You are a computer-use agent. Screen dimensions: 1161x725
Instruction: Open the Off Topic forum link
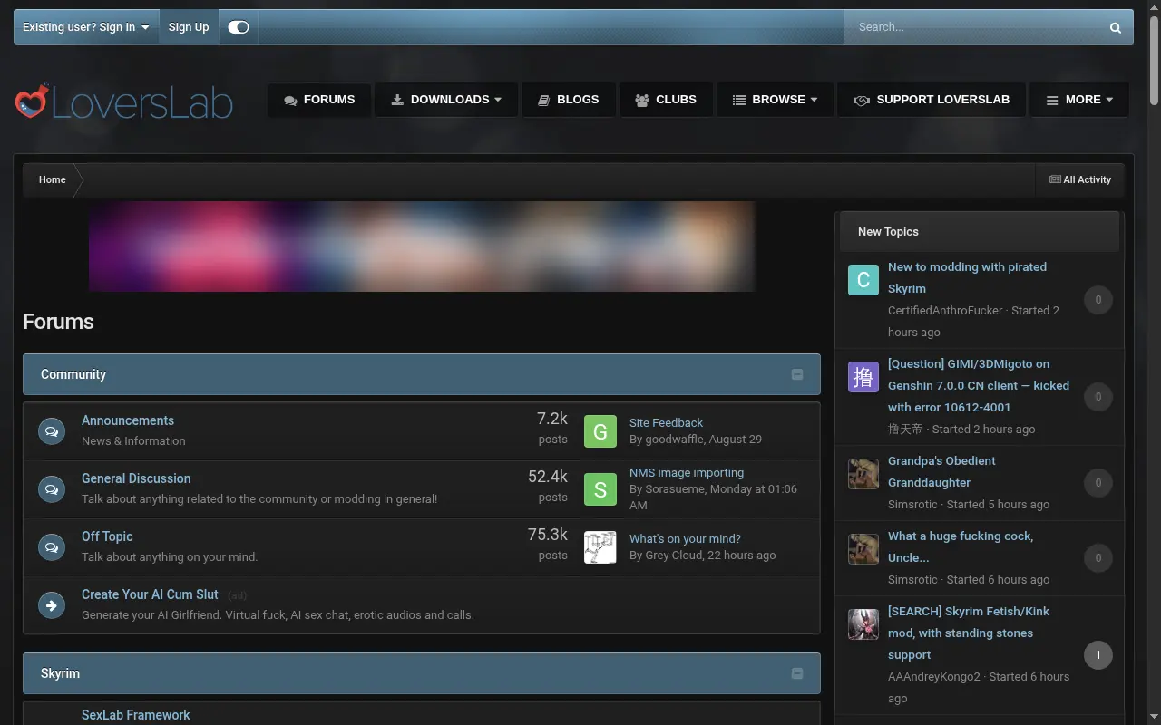point(107,536)
